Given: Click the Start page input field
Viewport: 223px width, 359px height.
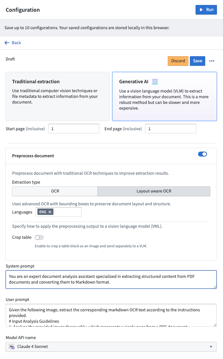Looking at the screenshot, I should (x=73, y=129).
